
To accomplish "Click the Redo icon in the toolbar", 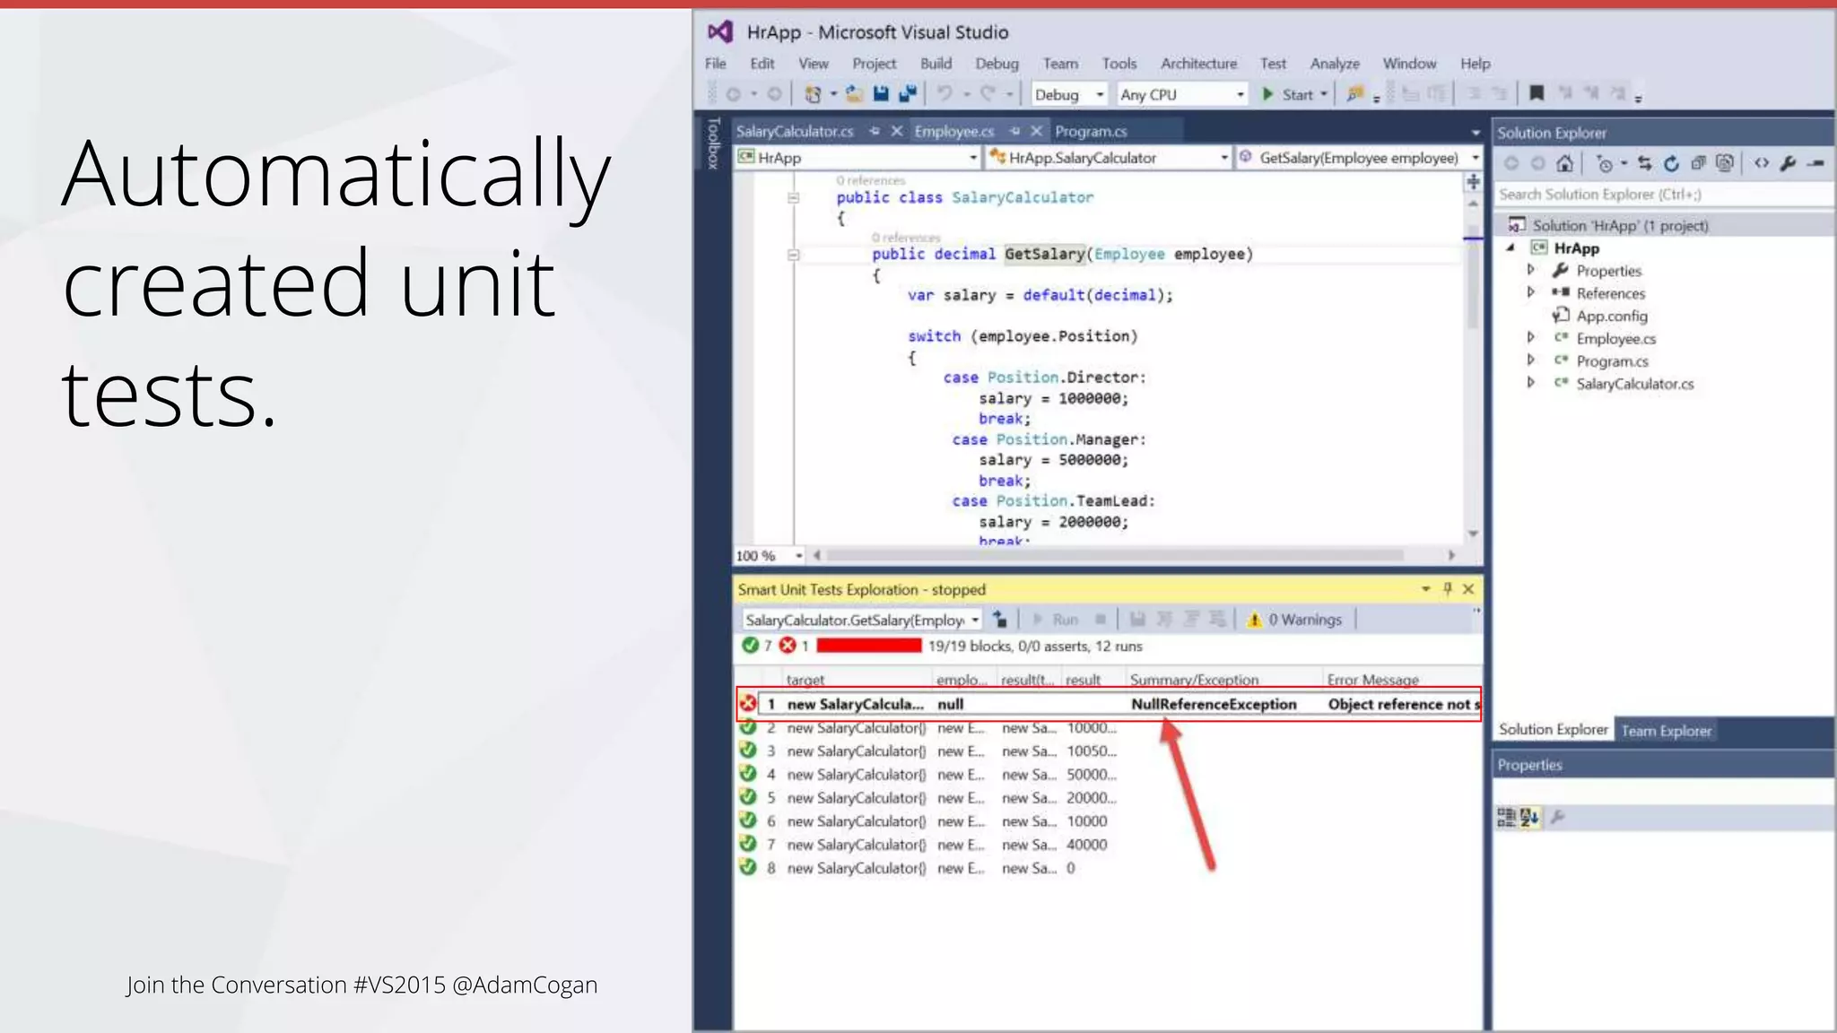I will [988, 94].
